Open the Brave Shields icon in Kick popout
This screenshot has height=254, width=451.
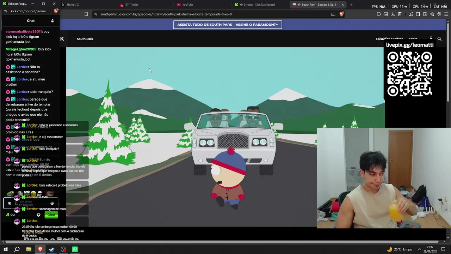56,11
